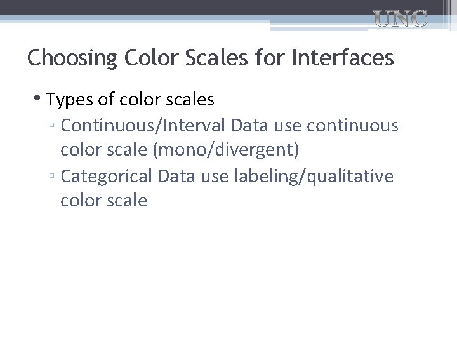Click "color scale" before "(mono/divergent)"
Image resolution: width=457 pixels, height=343 pixels.
click(103, 151)
